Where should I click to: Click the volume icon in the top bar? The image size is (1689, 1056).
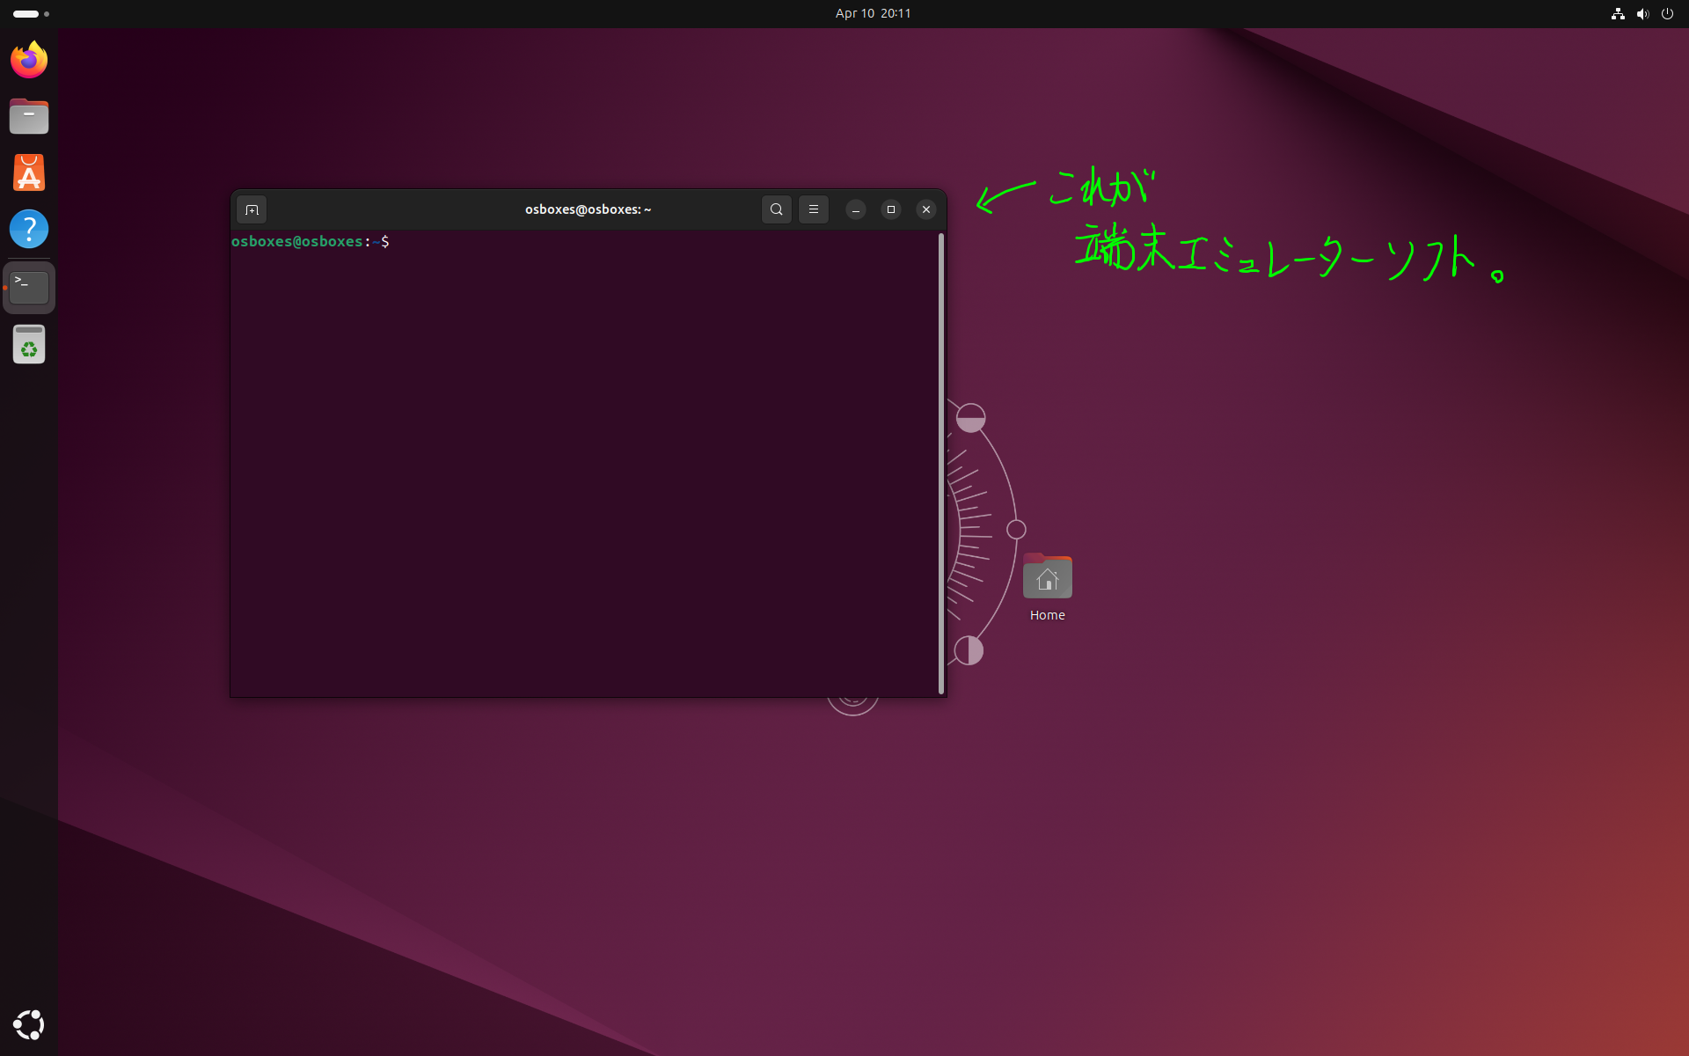(x=1641, y=13)
